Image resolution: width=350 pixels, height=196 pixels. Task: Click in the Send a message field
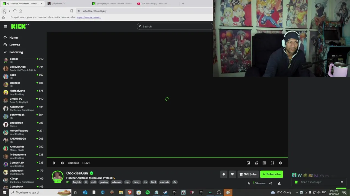tap(319, 182)
